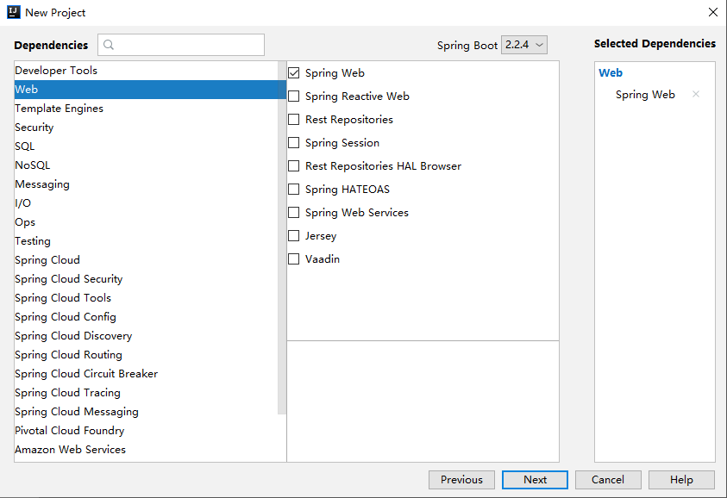Select the Spring Web Services checkbox
This screenshot has width=727, height=498.
pyautogui.click(x=293, y=212)
